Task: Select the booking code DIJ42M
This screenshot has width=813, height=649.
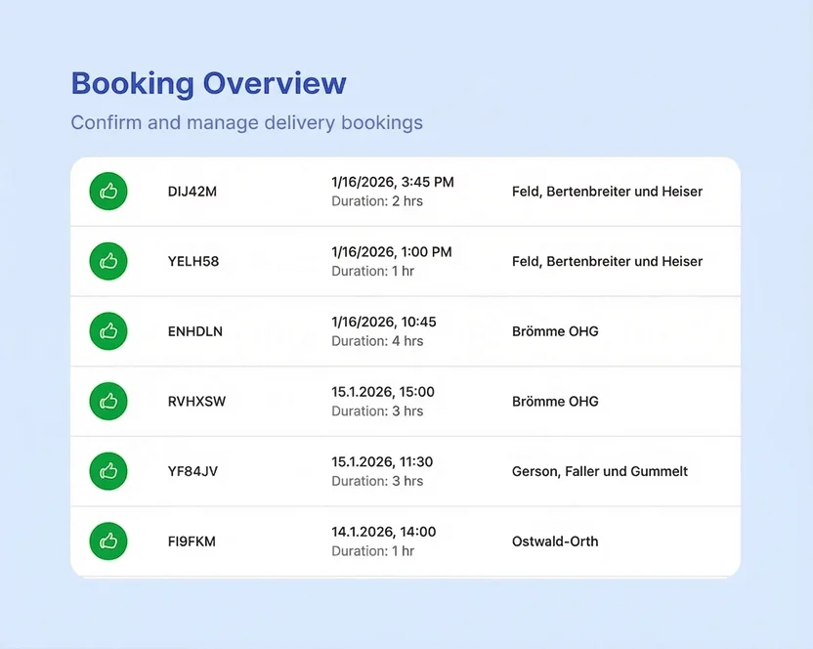Action: pos(193,192)
